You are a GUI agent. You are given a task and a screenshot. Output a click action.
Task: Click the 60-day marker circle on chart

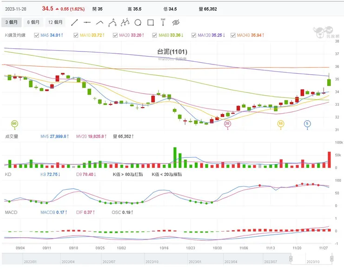pos(14,123)
